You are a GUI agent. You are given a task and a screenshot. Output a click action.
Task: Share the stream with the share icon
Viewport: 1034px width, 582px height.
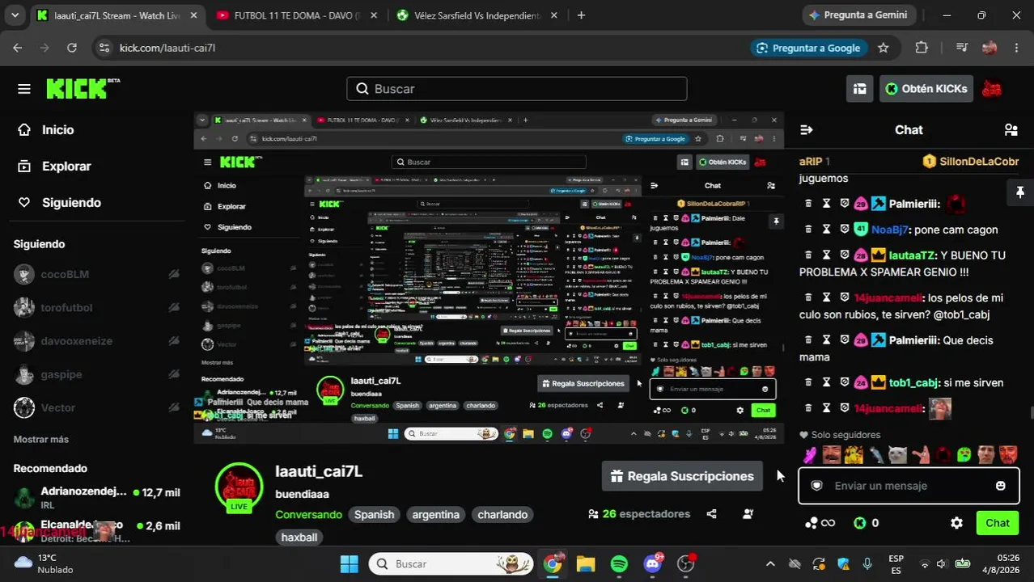tap(711, 514)
